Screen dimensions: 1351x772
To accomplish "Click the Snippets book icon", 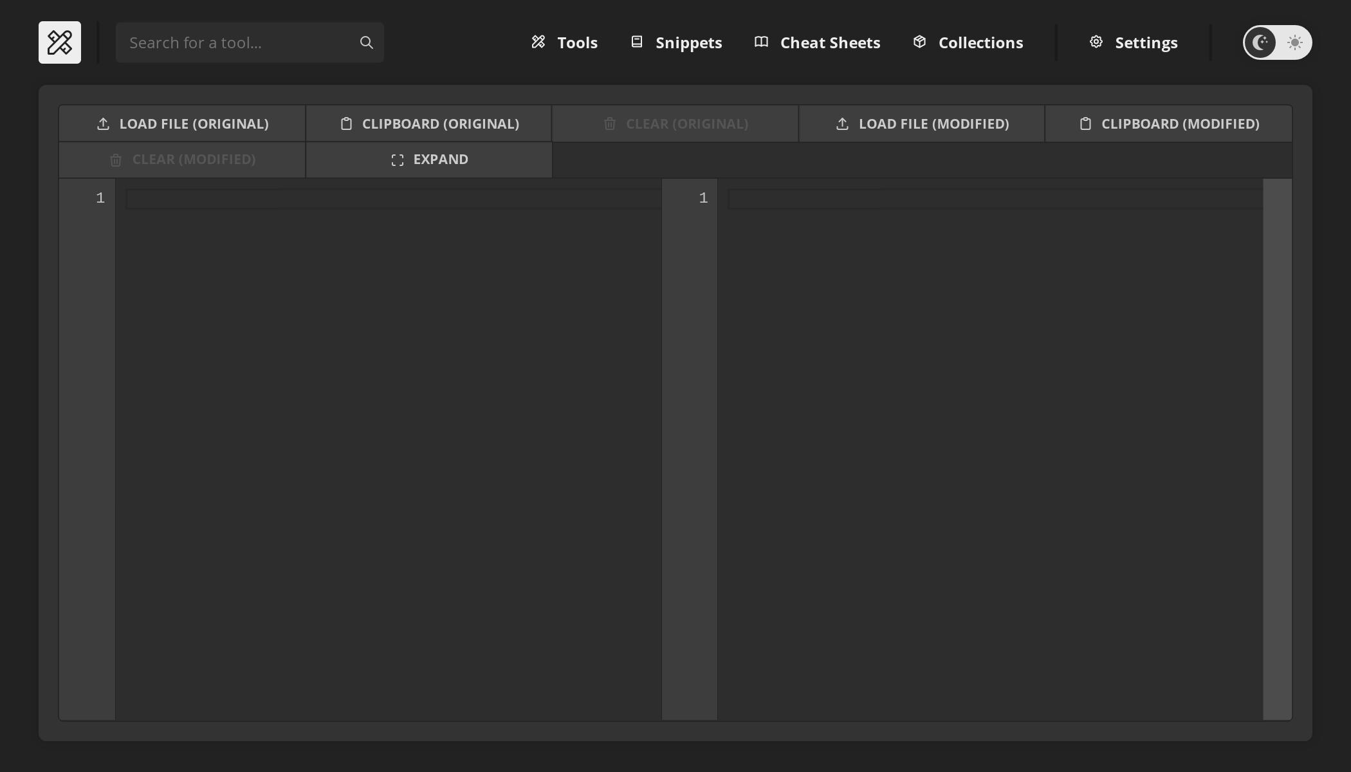I will point(637,41).
